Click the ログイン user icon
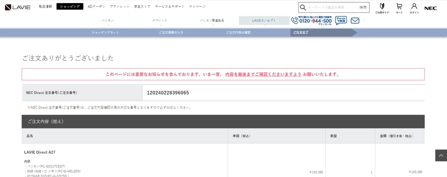The image size is (447, 177). [x=414, y=8]
